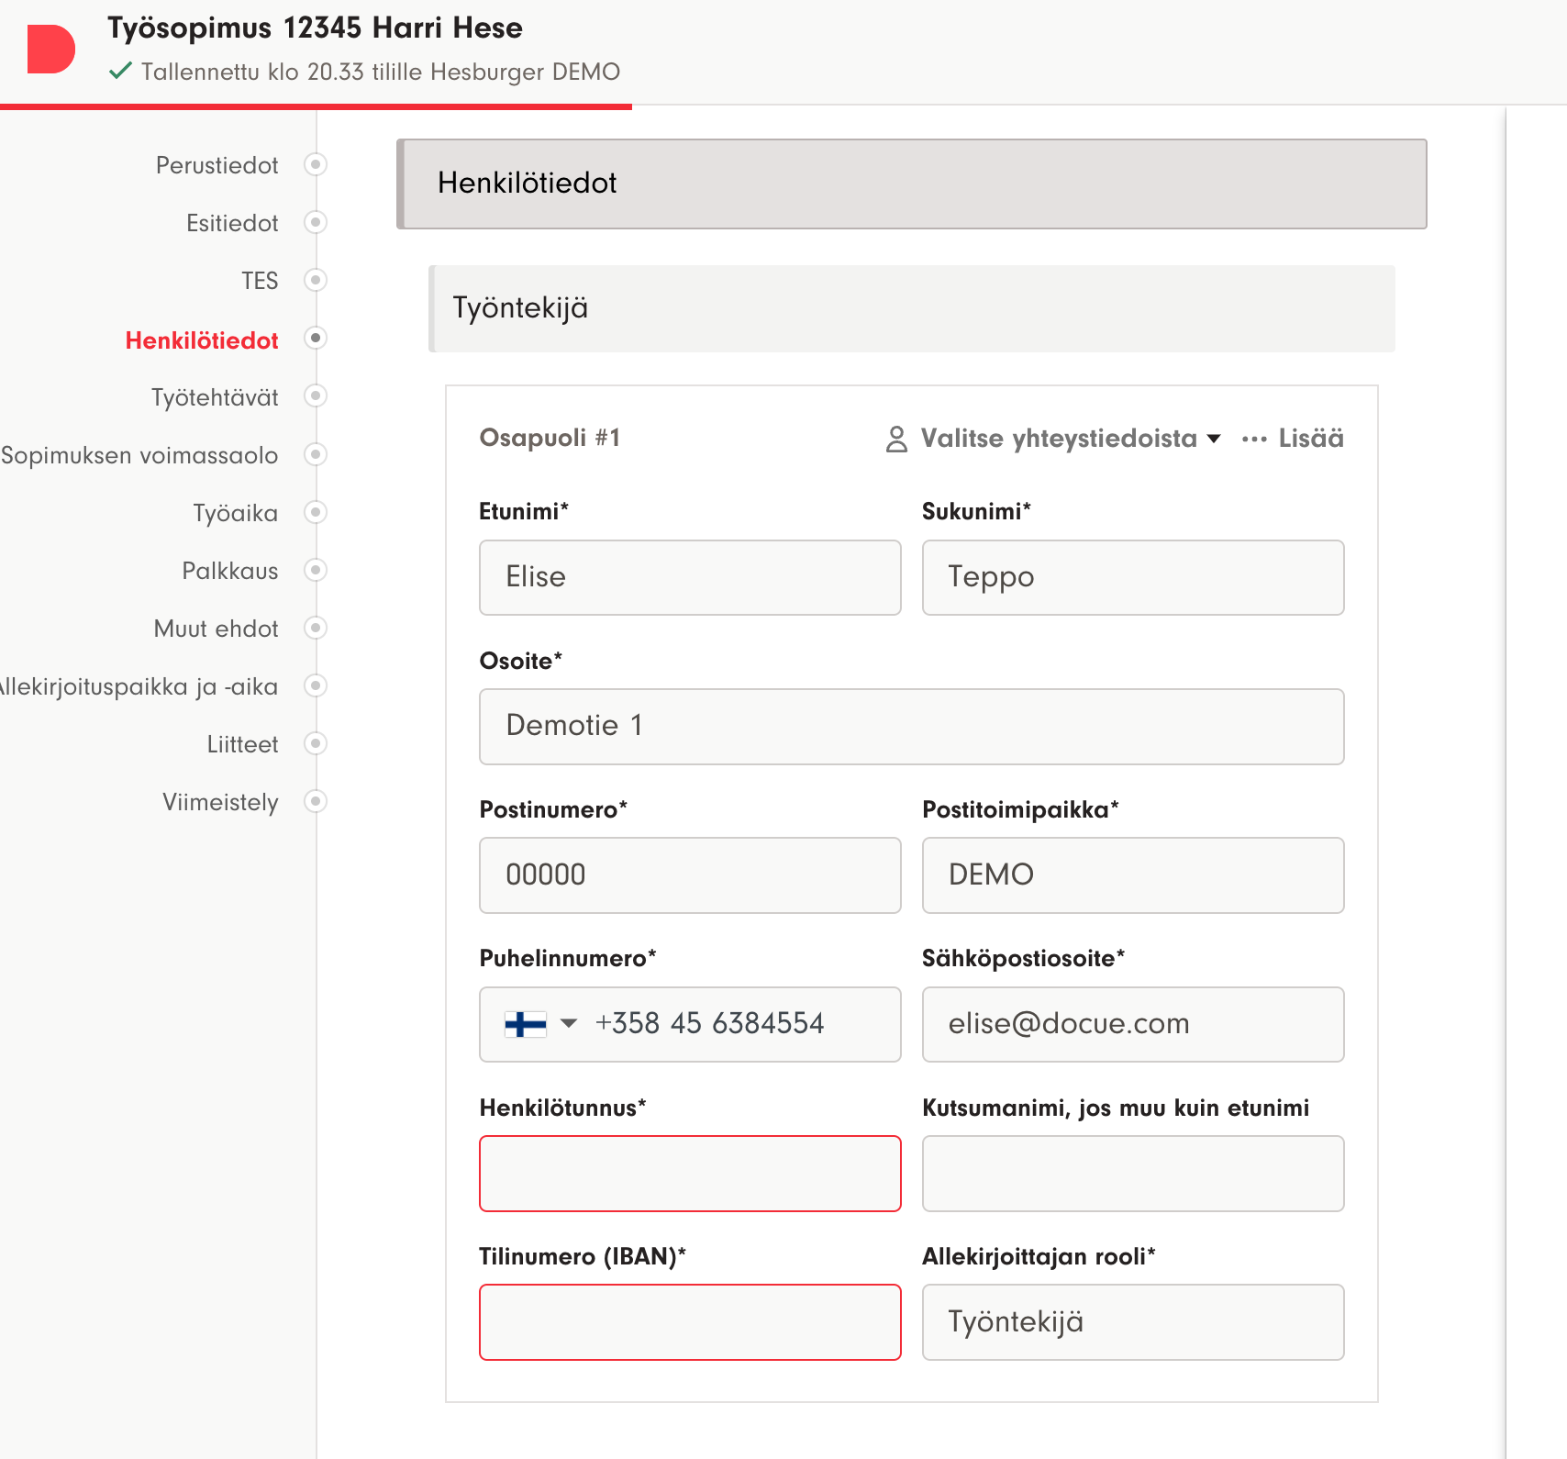Click the person icon beside Valitse yhteystiedoista
Image resolution: width=1567 pixels, height=1459 pixels.
click(x=896, y=439)
